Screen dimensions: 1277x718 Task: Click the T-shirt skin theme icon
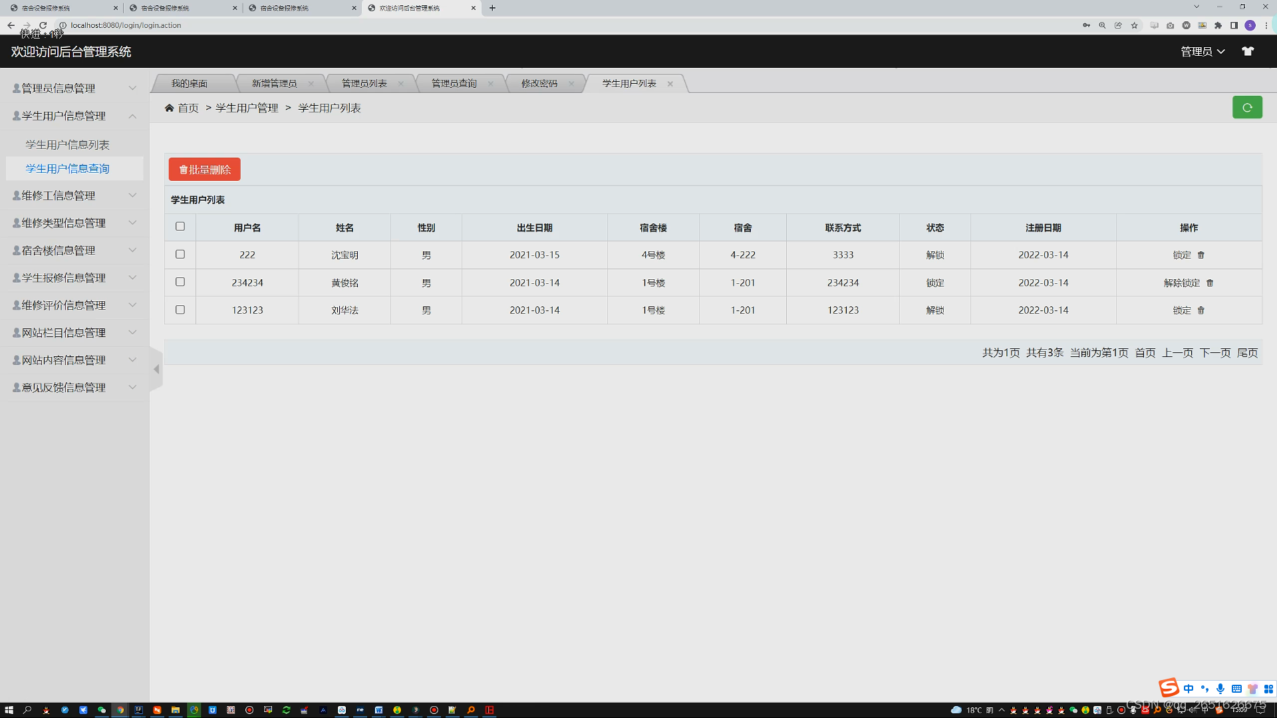click(1248, 51)
